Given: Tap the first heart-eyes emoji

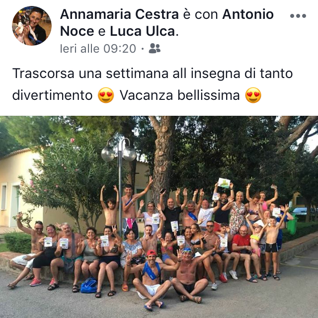Looking at the screenshot, I should pyautogui.click(x=106, y=95).
